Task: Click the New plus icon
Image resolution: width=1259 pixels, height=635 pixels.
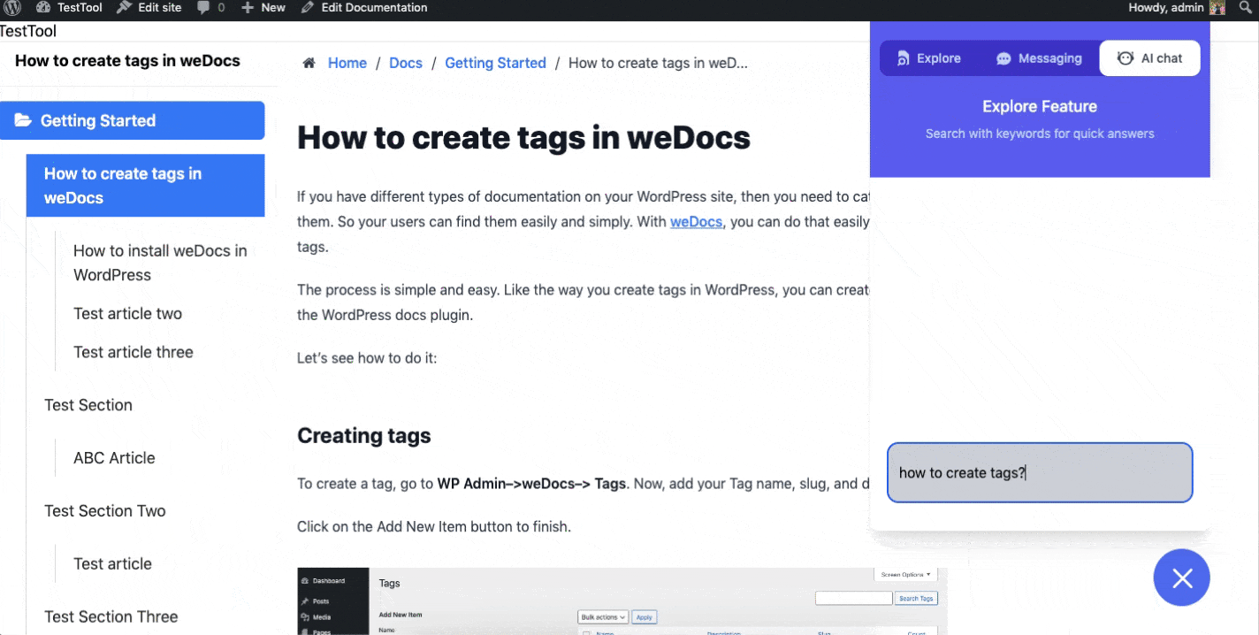Action: [248, 8]
